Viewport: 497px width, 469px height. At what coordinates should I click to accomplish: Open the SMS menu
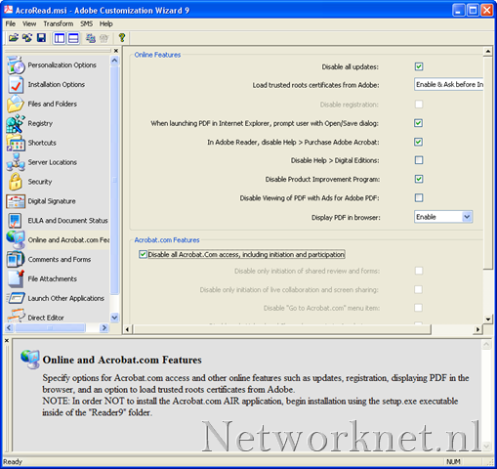click(x=87, y=23)
